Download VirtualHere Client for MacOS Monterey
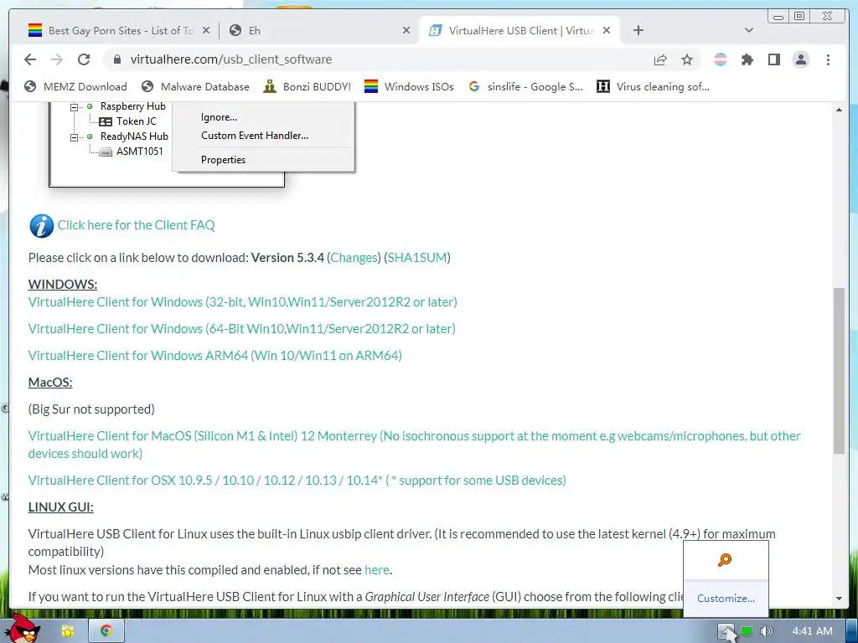The image size is (858, 643). 414,445
